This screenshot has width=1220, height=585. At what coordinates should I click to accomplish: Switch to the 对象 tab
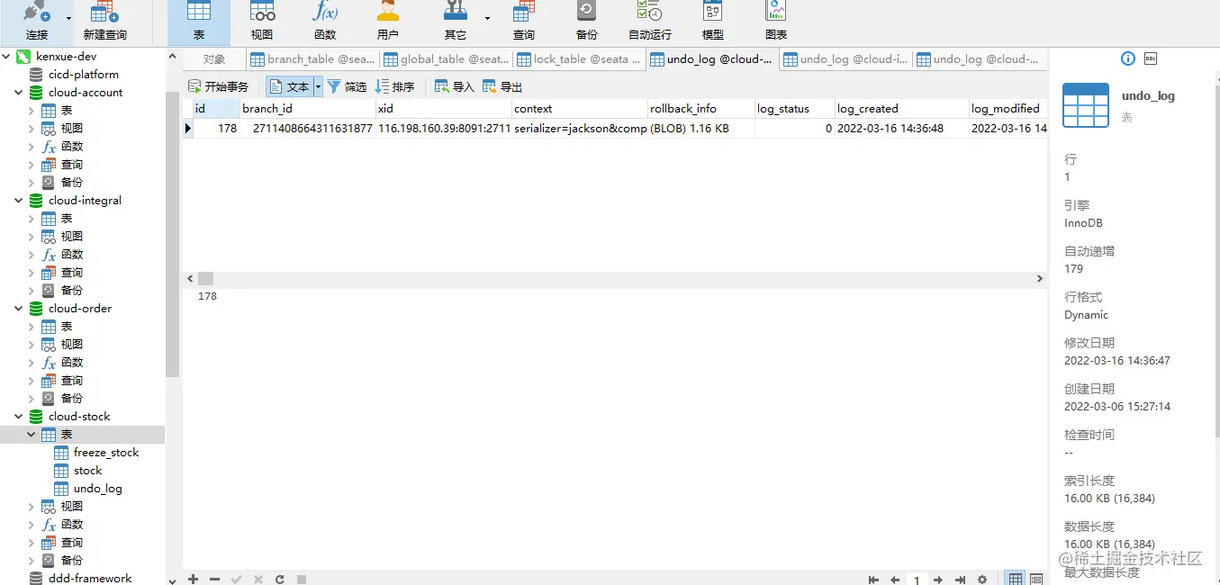214,59
